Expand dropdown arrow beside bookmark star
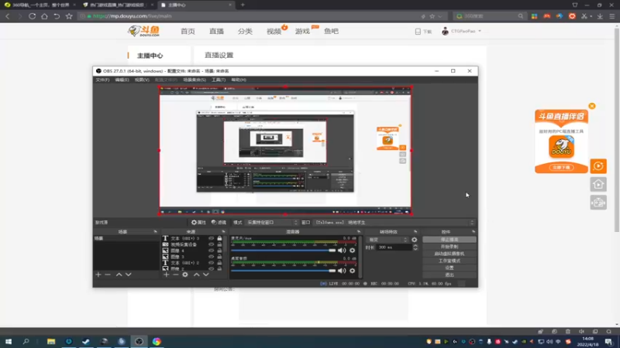The width and height of the screenshot is (620, 348). [440, 16]
